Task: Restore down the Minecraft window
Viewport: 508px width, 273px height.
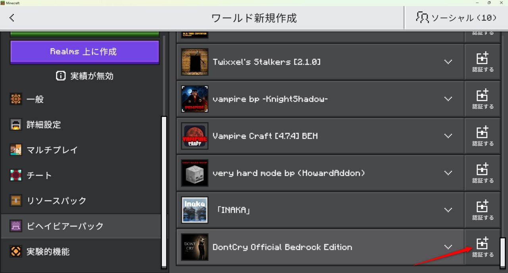Action: pyautogui.click(x=489, y=3)
